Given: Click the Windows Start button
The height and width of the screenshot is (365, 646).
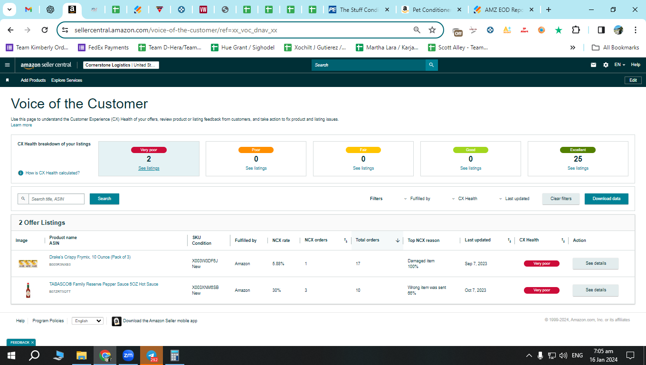Looking at the screenshot, I should pos(11,355).
